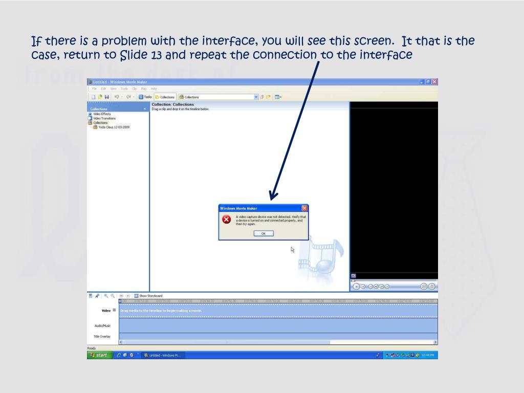The width and height of the screenshot is (524, 393).
Task: Click the Title Overlay track row in the timeline
Action: [x=278, y=337]
